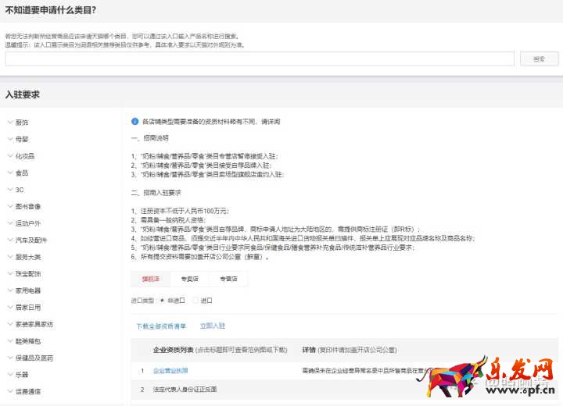Expand the 珠宝配饰 category
Image resolution: width=563 pixels, height=406 pixels.
(x=28, y=273)
